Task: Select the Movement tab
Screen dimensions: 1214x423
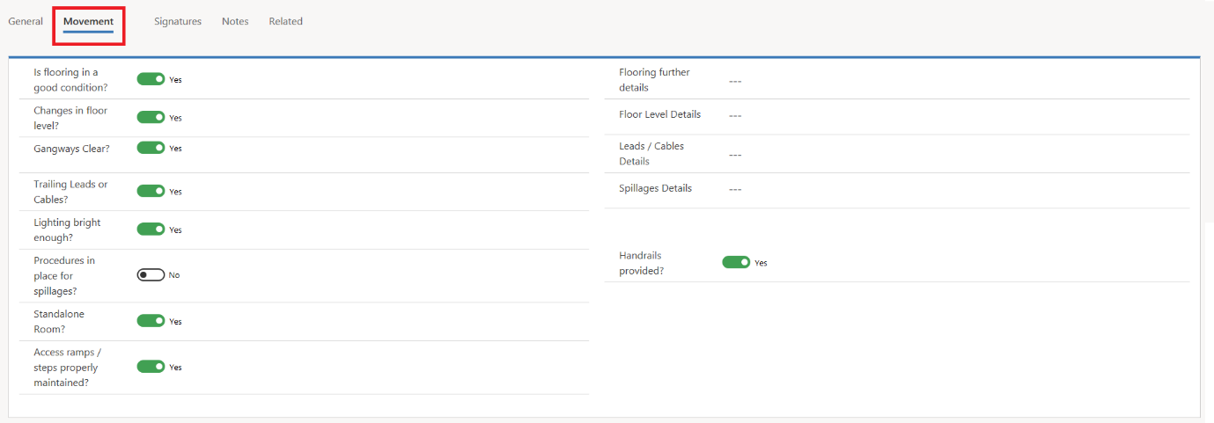Action: click(x=88, y=21)
